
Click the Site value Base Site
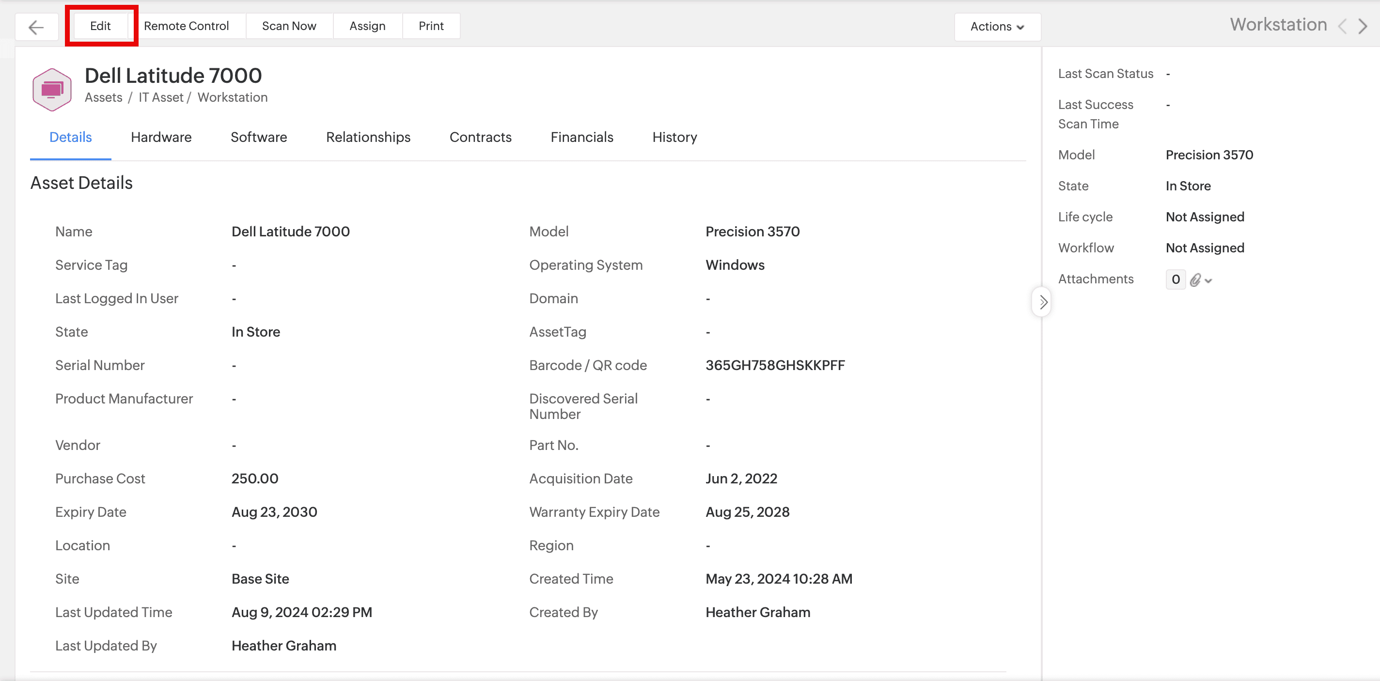click(x=260, y=579)
